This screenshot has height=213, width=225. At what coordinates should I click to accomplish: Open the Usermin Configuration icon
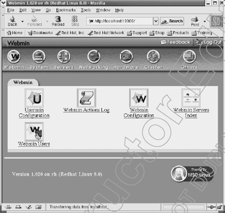point(34,98)
